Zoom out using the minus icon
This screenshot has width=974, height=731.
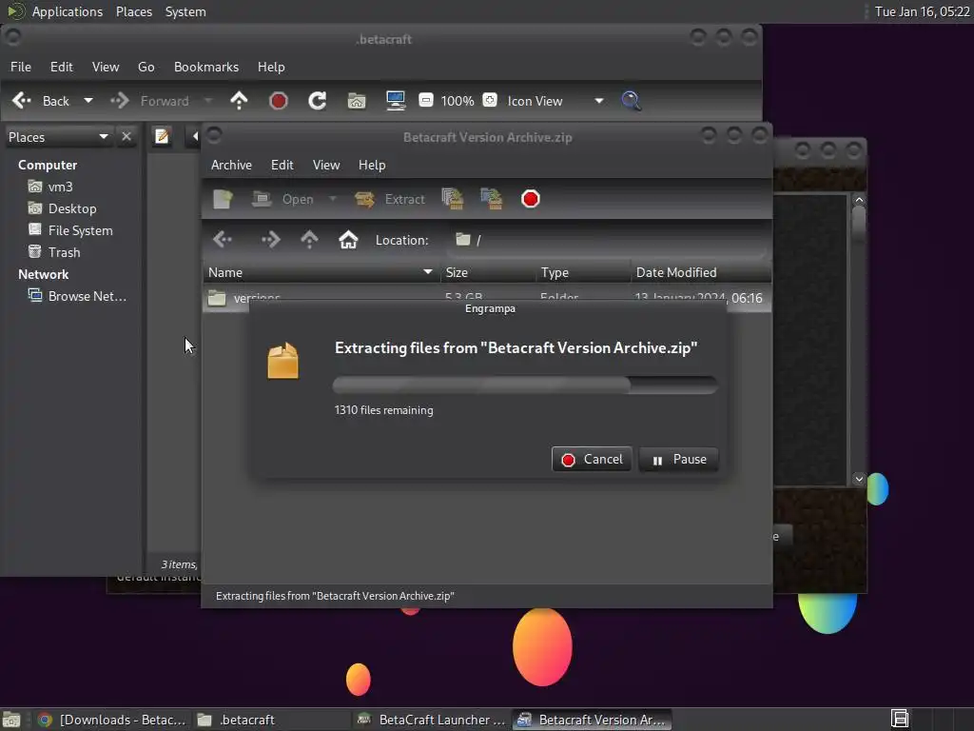425,100
